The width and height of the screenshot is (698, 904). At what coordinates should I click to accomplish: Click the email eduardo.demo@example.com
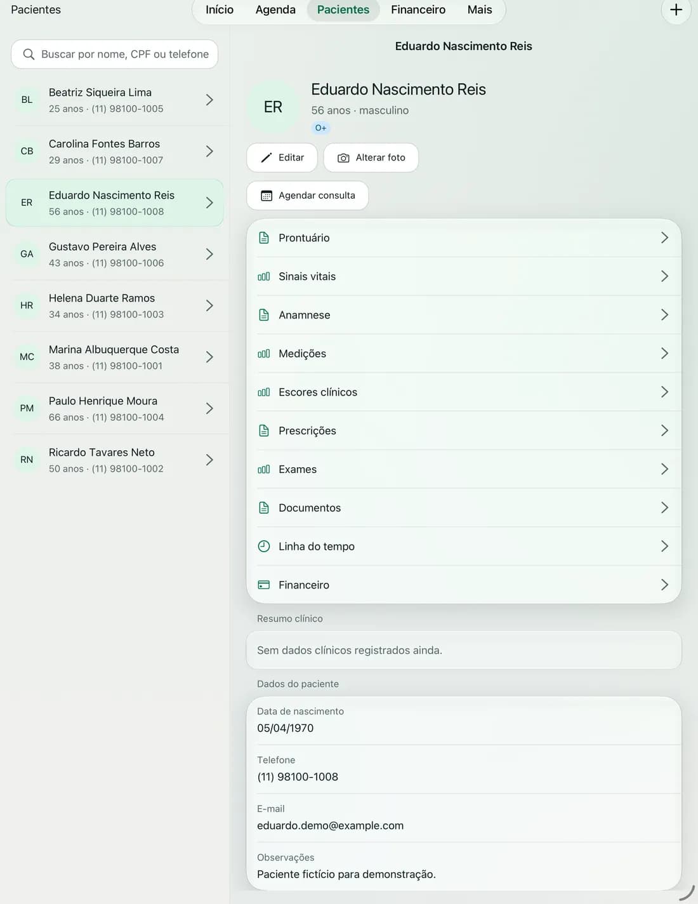click(x=330, y=825)
